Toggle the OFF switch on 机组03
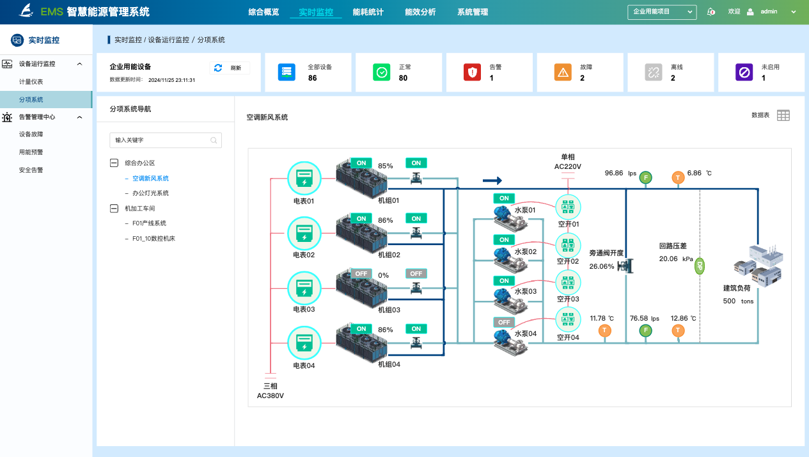 click(361, 273)
